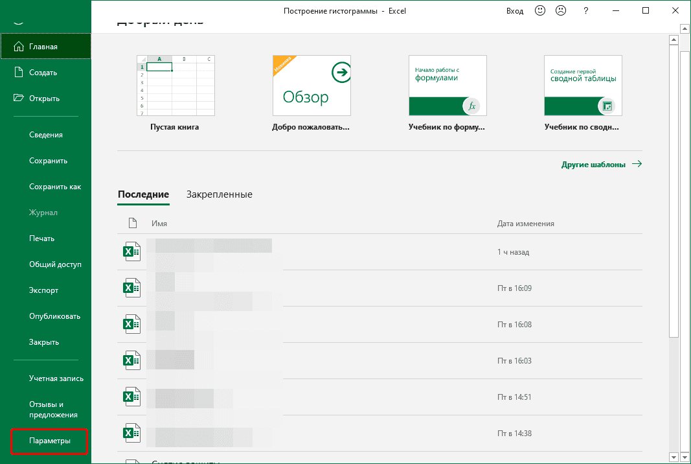Click the smiley feedback icon
This screenshot has height=464, width=691.
(539, 10)
